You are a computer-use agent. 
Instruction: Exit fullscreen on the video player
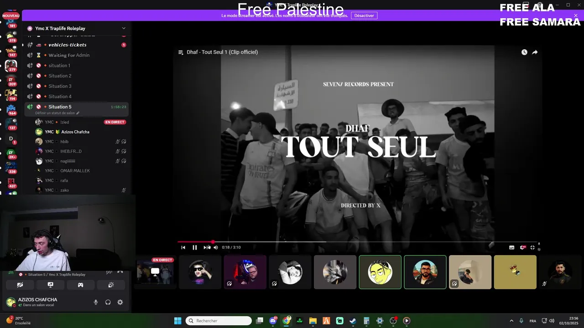[x=532, y=247]
